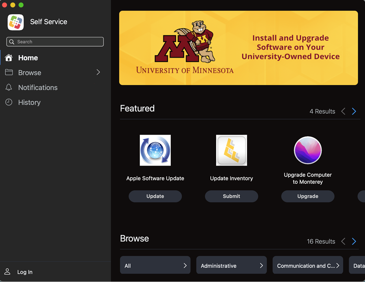Image resolution: width=365 pixels, height=282 pixels.
Task: Click the Update Inventory app icon
Action: tap(232, 150)
